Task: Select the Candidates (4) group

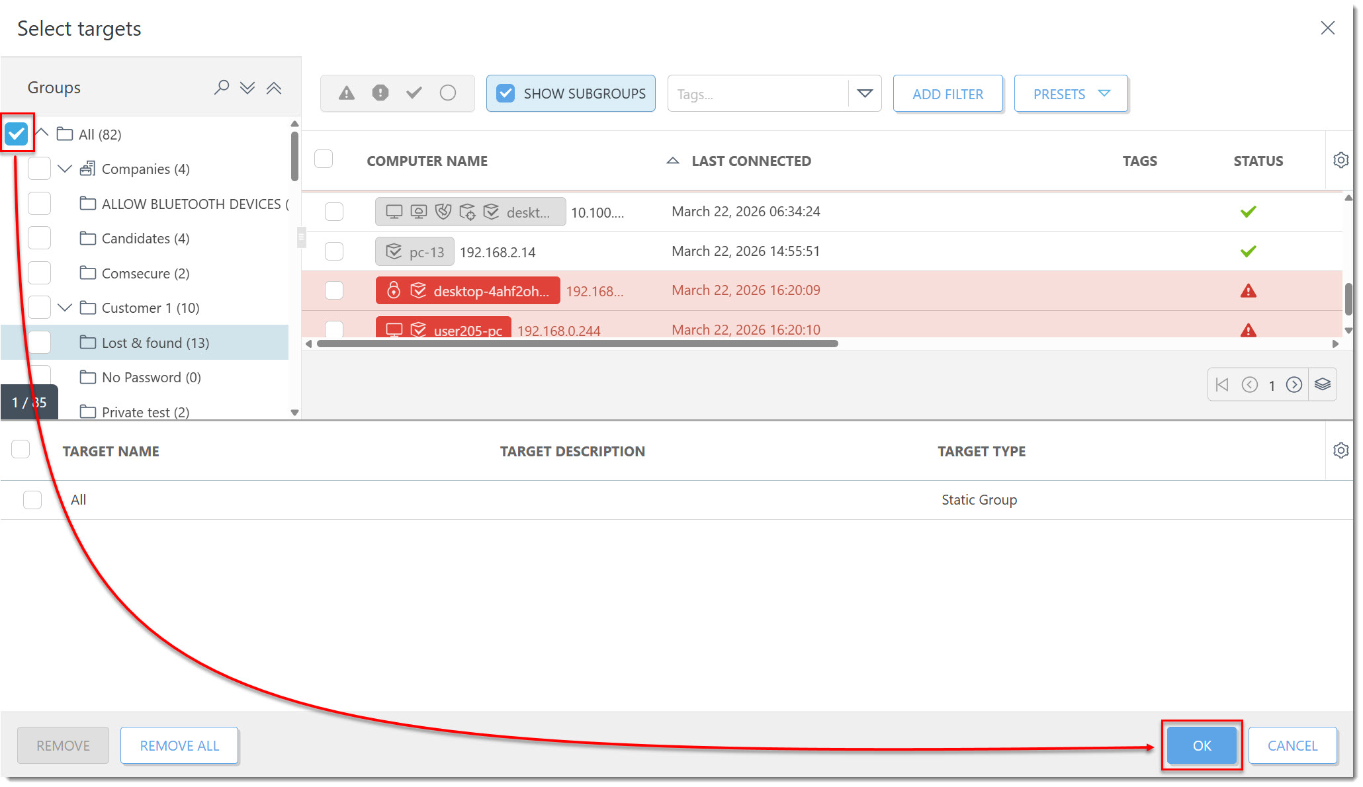Action: (x=146, y=238)
